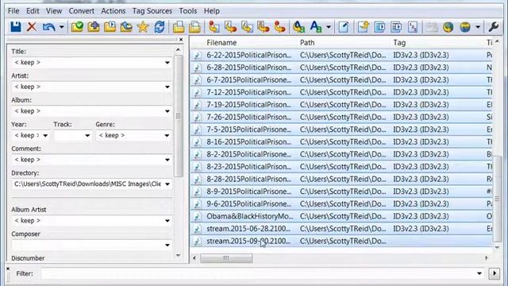Select file 8-9-2015PoliticalPrisone...
This screenshot has width=508, height=286.
click(x=248, y=191)
